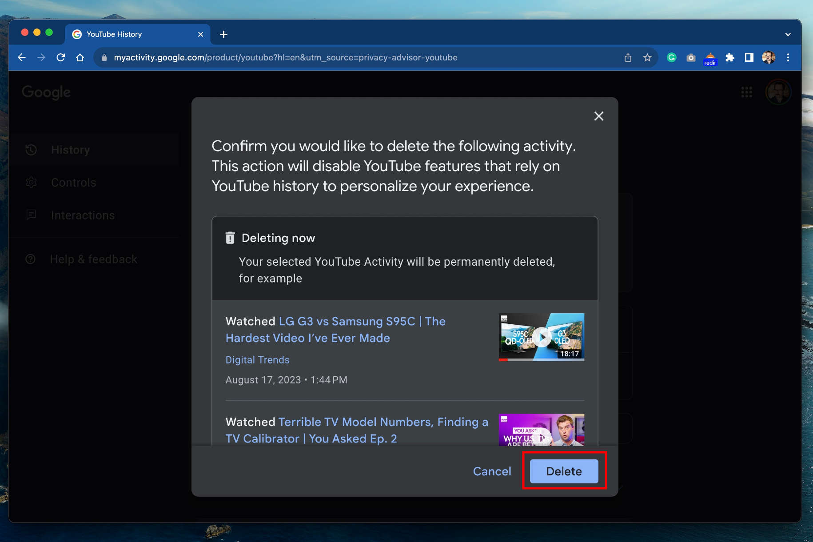Viewport: 813px width, 542px height.
Task: Click the August 17, 2023 timestamp
Action: point(287,380)
